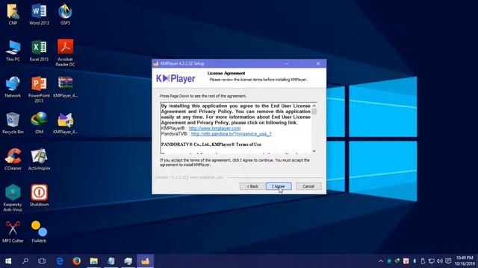Select the Word 2013 desktop icon
The height and width of the screenshot is (268, 478).
pos(39,14)
